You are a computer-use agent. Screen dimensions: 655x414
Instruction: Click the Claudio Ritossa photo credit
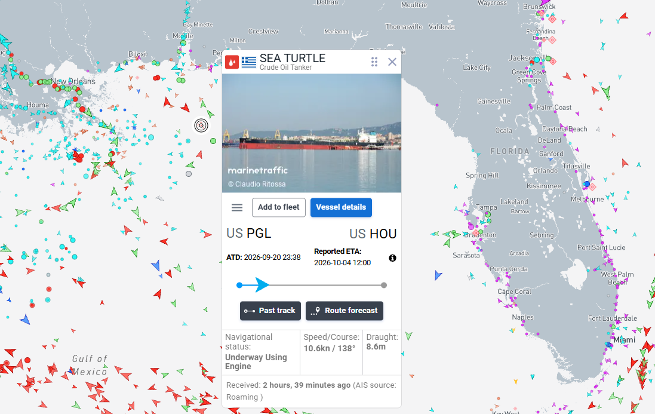(257, 184)
